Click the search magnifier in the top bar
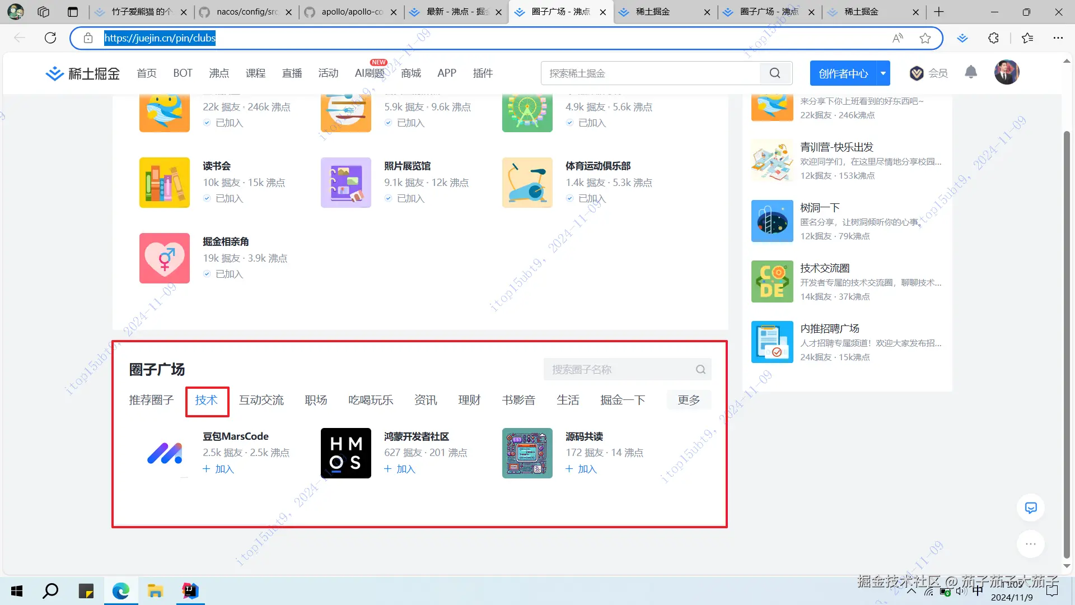This screenshot has width=1075, height=605. click(x=775, y=73)
